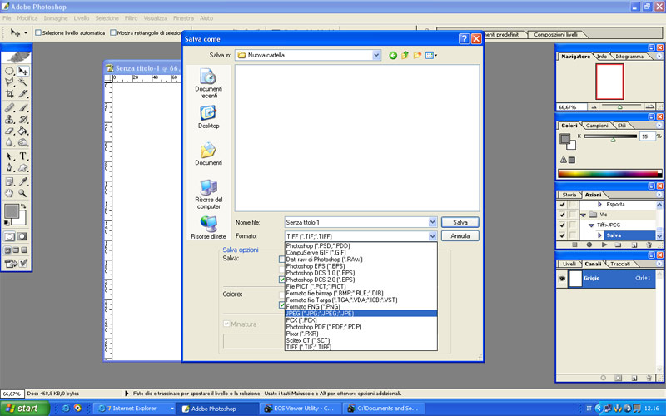Enable Selezione livello automatica checkbox
Screen dimensions: 666x416
[37, 33]
